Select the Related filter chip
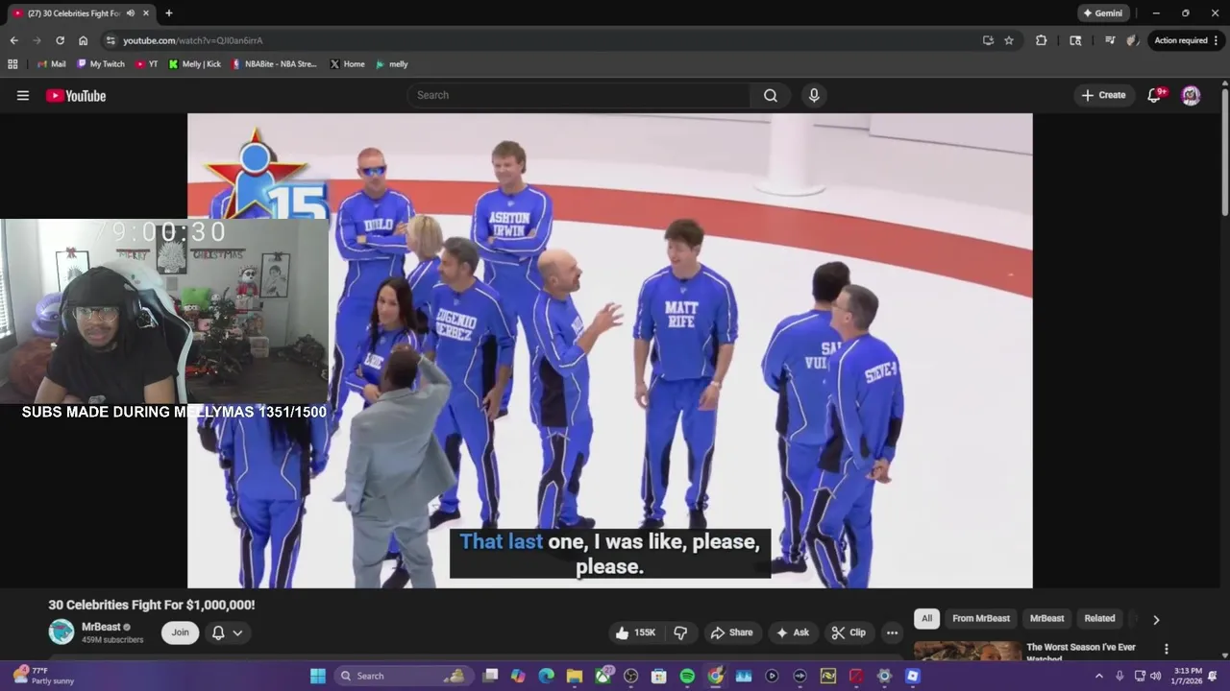Screen dimensions: 1230x691 tap(1099, 618)
